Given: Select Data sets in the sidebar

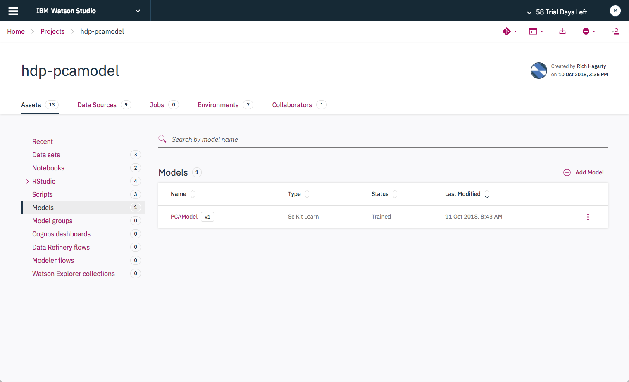Looking at the screenshot, I should [x=46, y=155].
